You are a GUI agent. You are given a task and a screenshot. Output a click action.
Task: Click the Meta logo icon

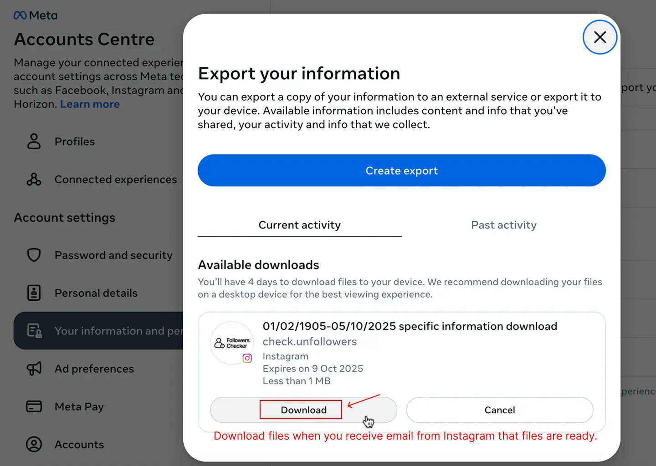[20, 15]
